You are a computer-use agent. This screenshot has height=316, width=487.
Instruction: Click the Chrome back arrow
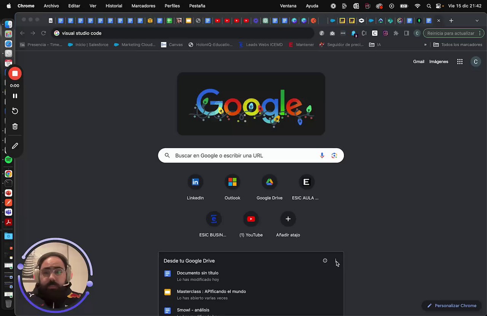click(x=22, y=33)
